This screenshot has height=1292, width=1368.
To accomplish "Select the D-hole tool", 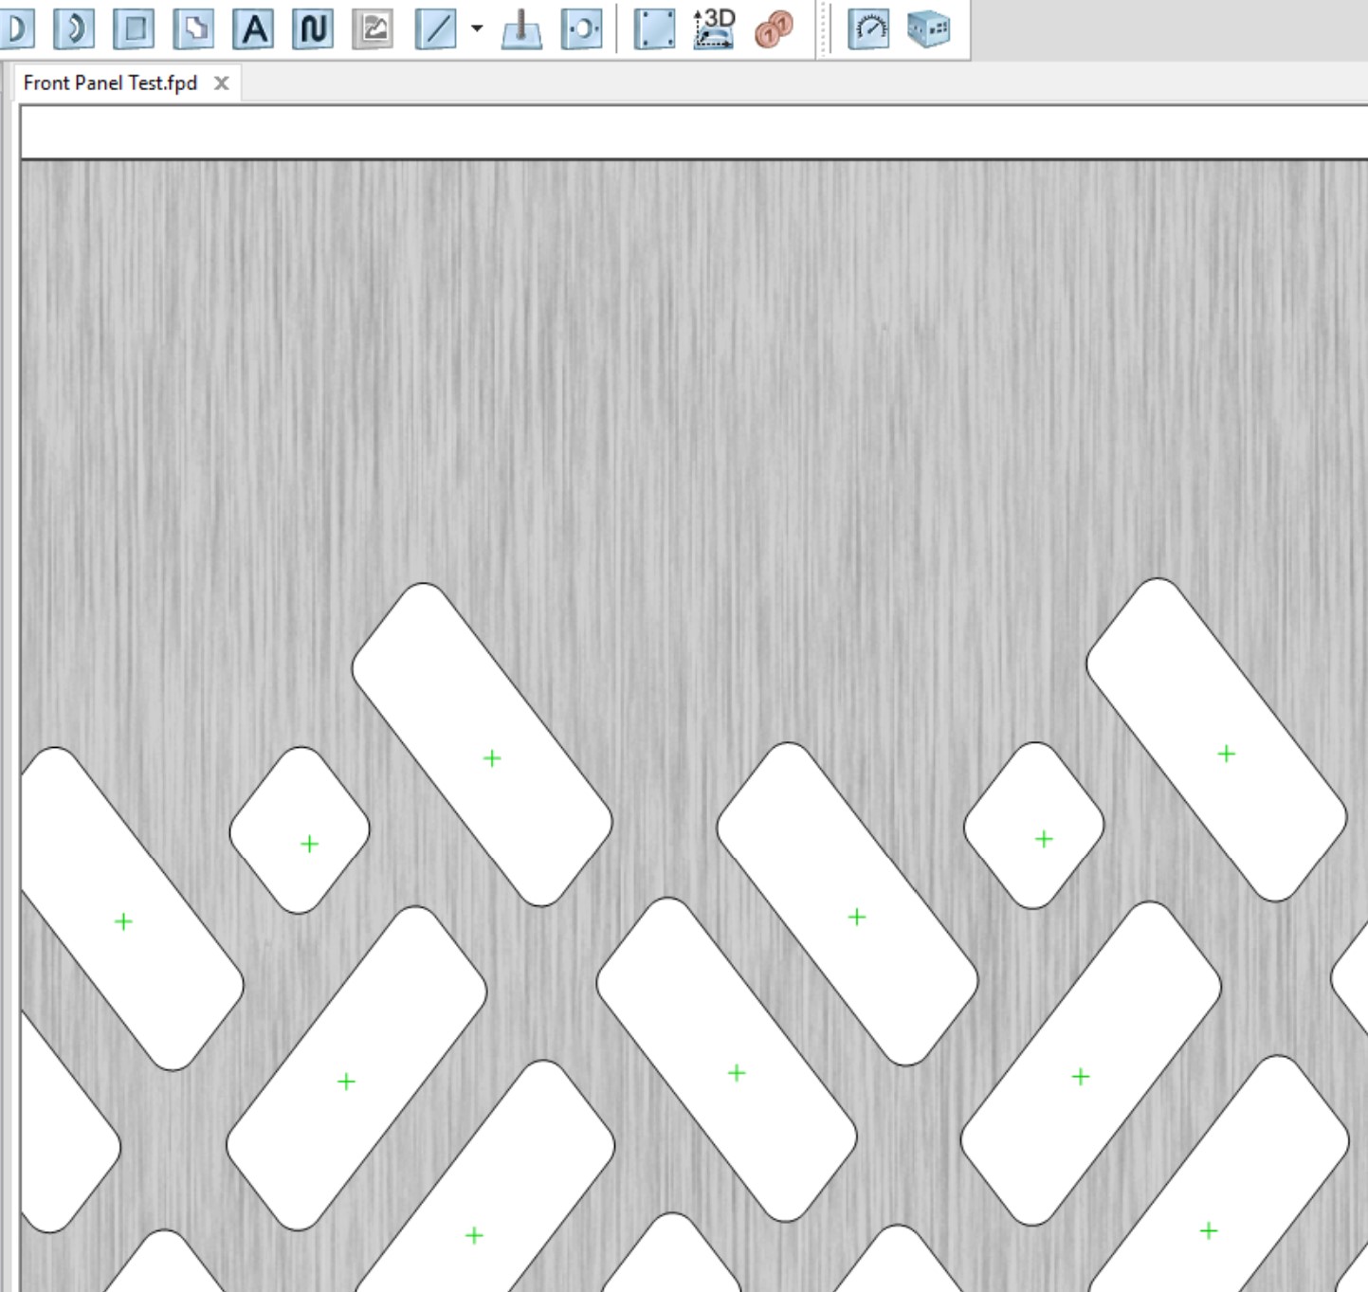I will 16,28.
